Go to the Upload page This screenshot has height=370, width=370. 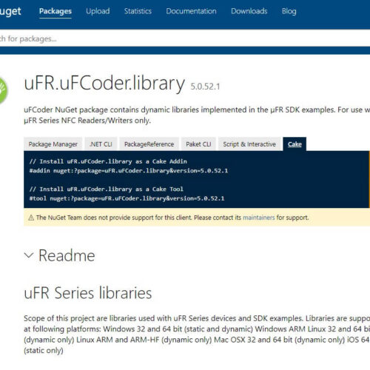click(98, 11)
